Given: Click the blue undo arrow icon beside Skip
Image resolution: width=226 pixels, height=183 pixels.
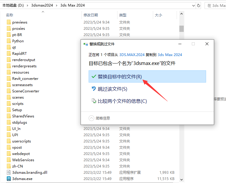Looking at the screenshot, I should coord(94,89).
